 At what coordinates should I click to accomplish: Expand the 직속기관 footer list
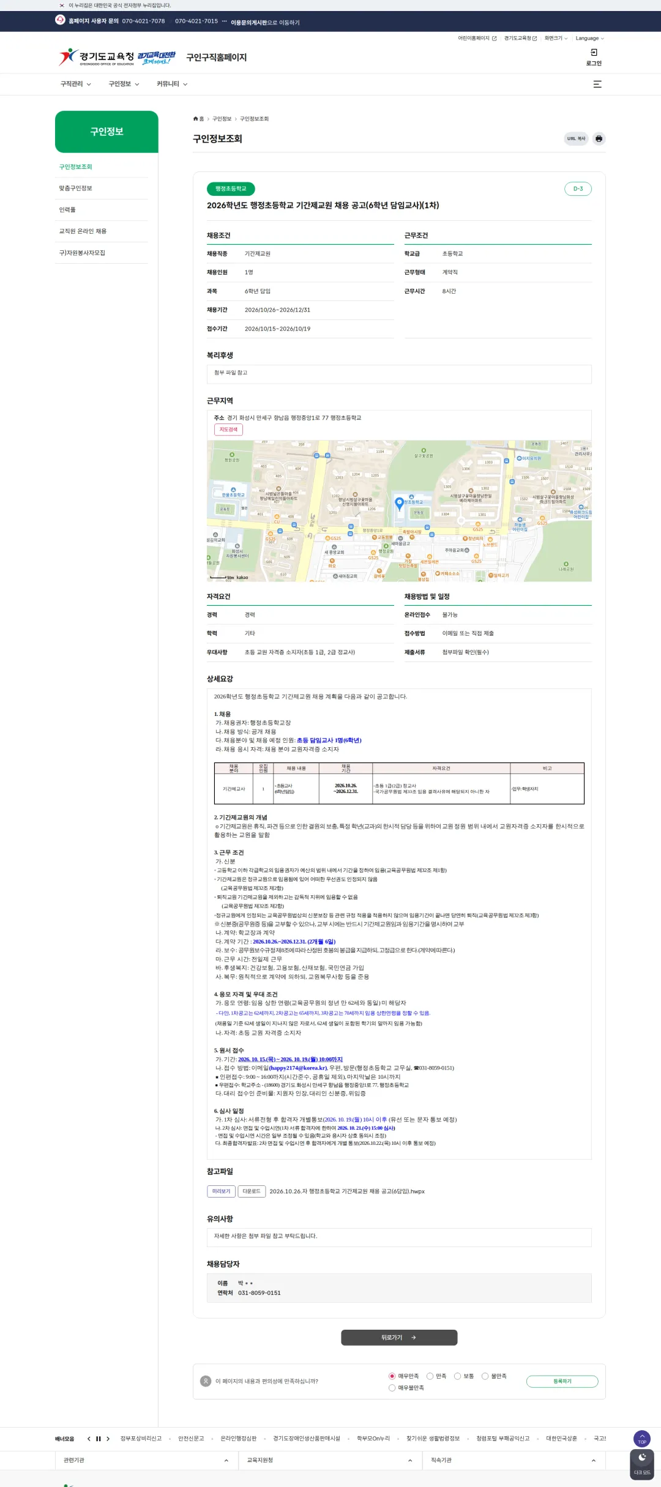click(x=513, y=1460)
